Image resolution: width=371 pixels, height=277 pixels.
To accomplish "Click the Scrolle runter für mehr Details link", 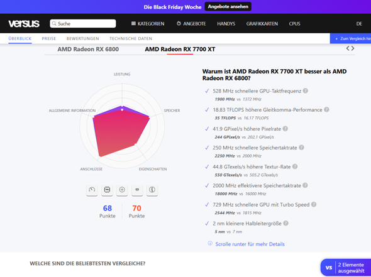I will click(250, 244).
